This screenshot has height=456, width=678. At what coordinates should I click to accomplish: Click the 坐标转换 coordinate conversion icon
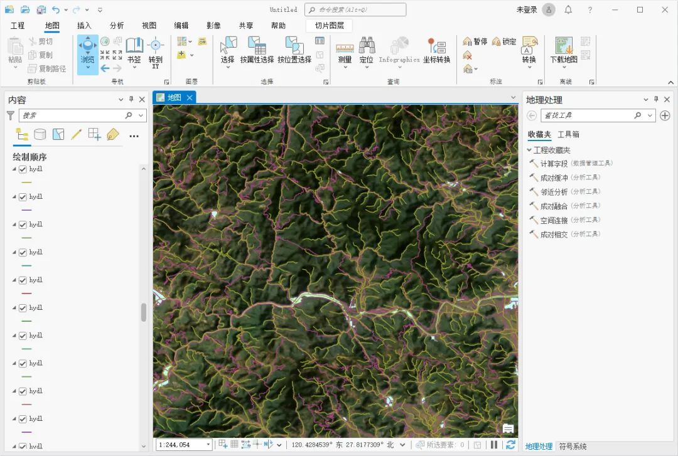pyautogui.click(x=437, y=50)
